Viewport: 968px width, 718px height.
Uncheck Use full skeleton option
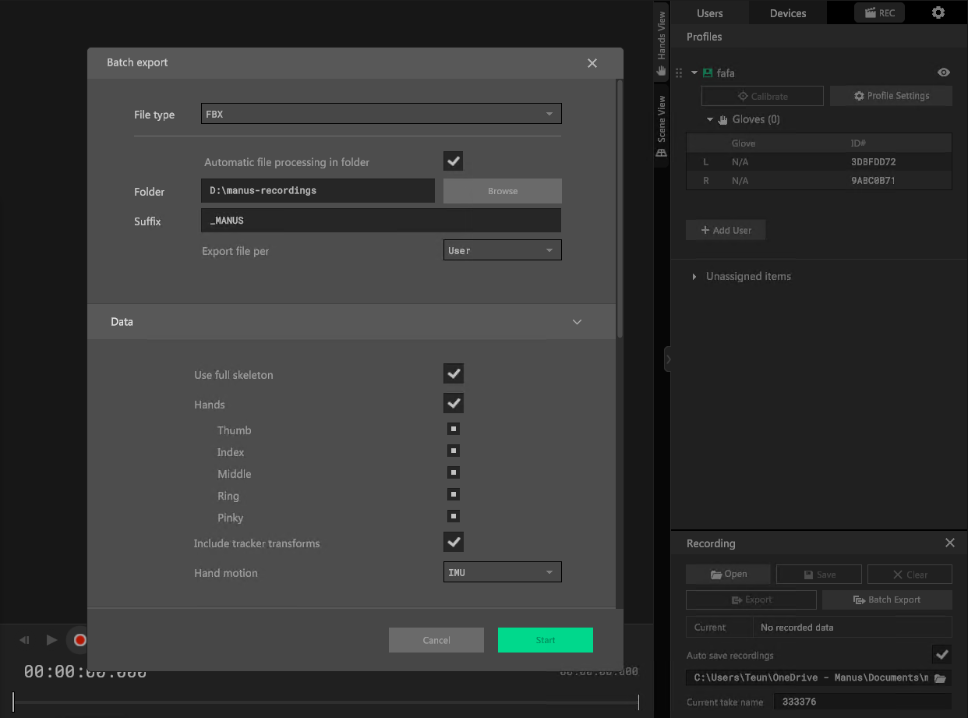tap(454, 373)
